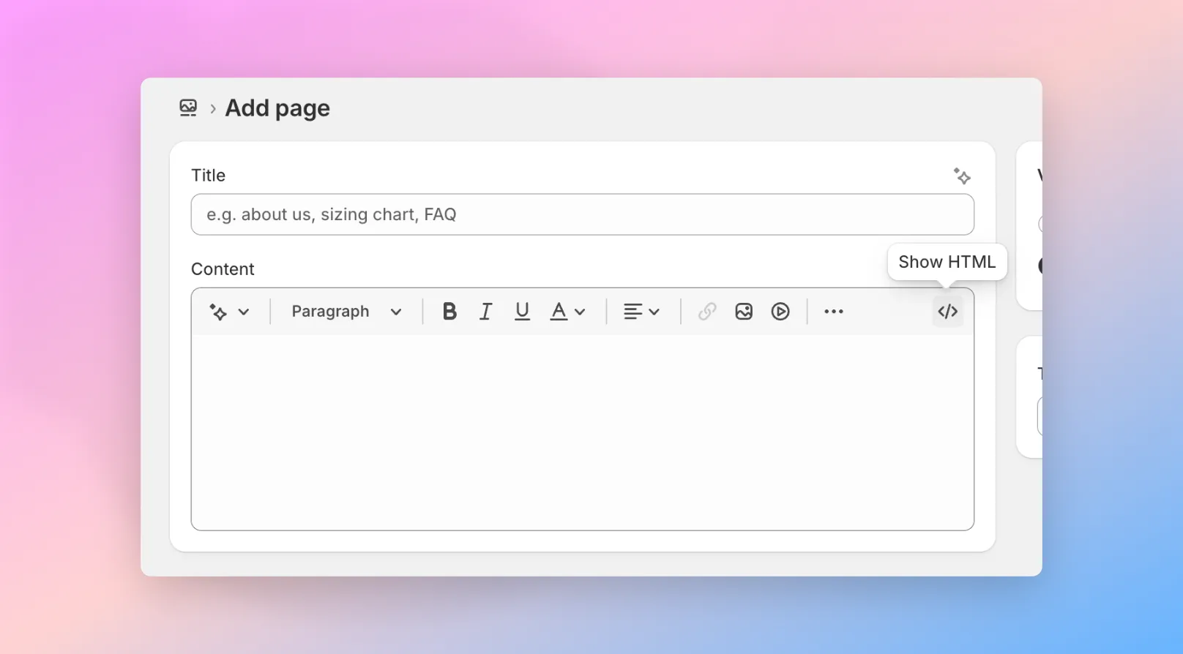Toggle underline formatting
Screen dimensions: 1183x654
click(x=522, y=312)
